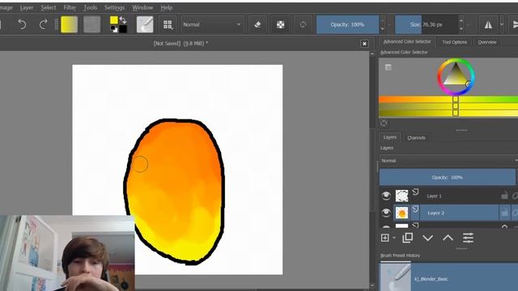518x291 pixels.
Task: Swap the foreground and background colors
Action: [123, 19]
